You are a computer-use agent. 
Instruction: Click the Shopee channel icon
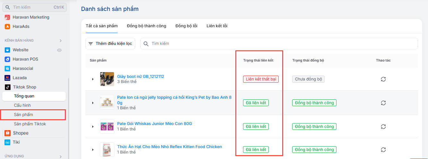7,133
